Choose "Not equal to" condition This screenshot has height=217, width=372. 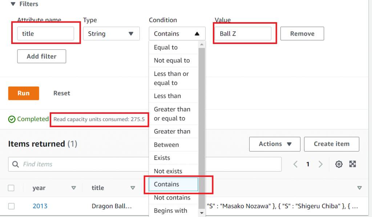pyautogui.click(x=172, y=60)
